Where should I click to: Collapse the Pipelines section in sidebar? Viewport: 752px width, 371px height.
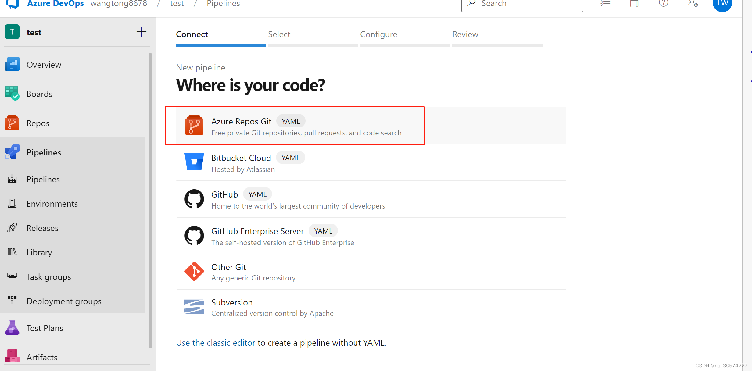44,152
